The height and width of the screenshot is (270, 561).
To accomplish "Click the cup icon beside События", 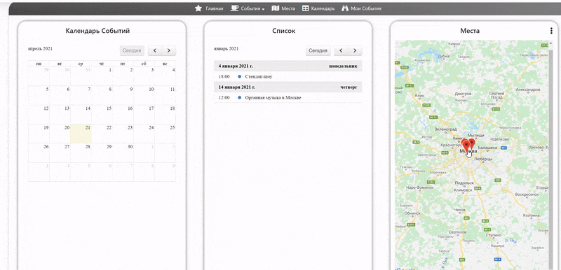I will pos(234,8).
